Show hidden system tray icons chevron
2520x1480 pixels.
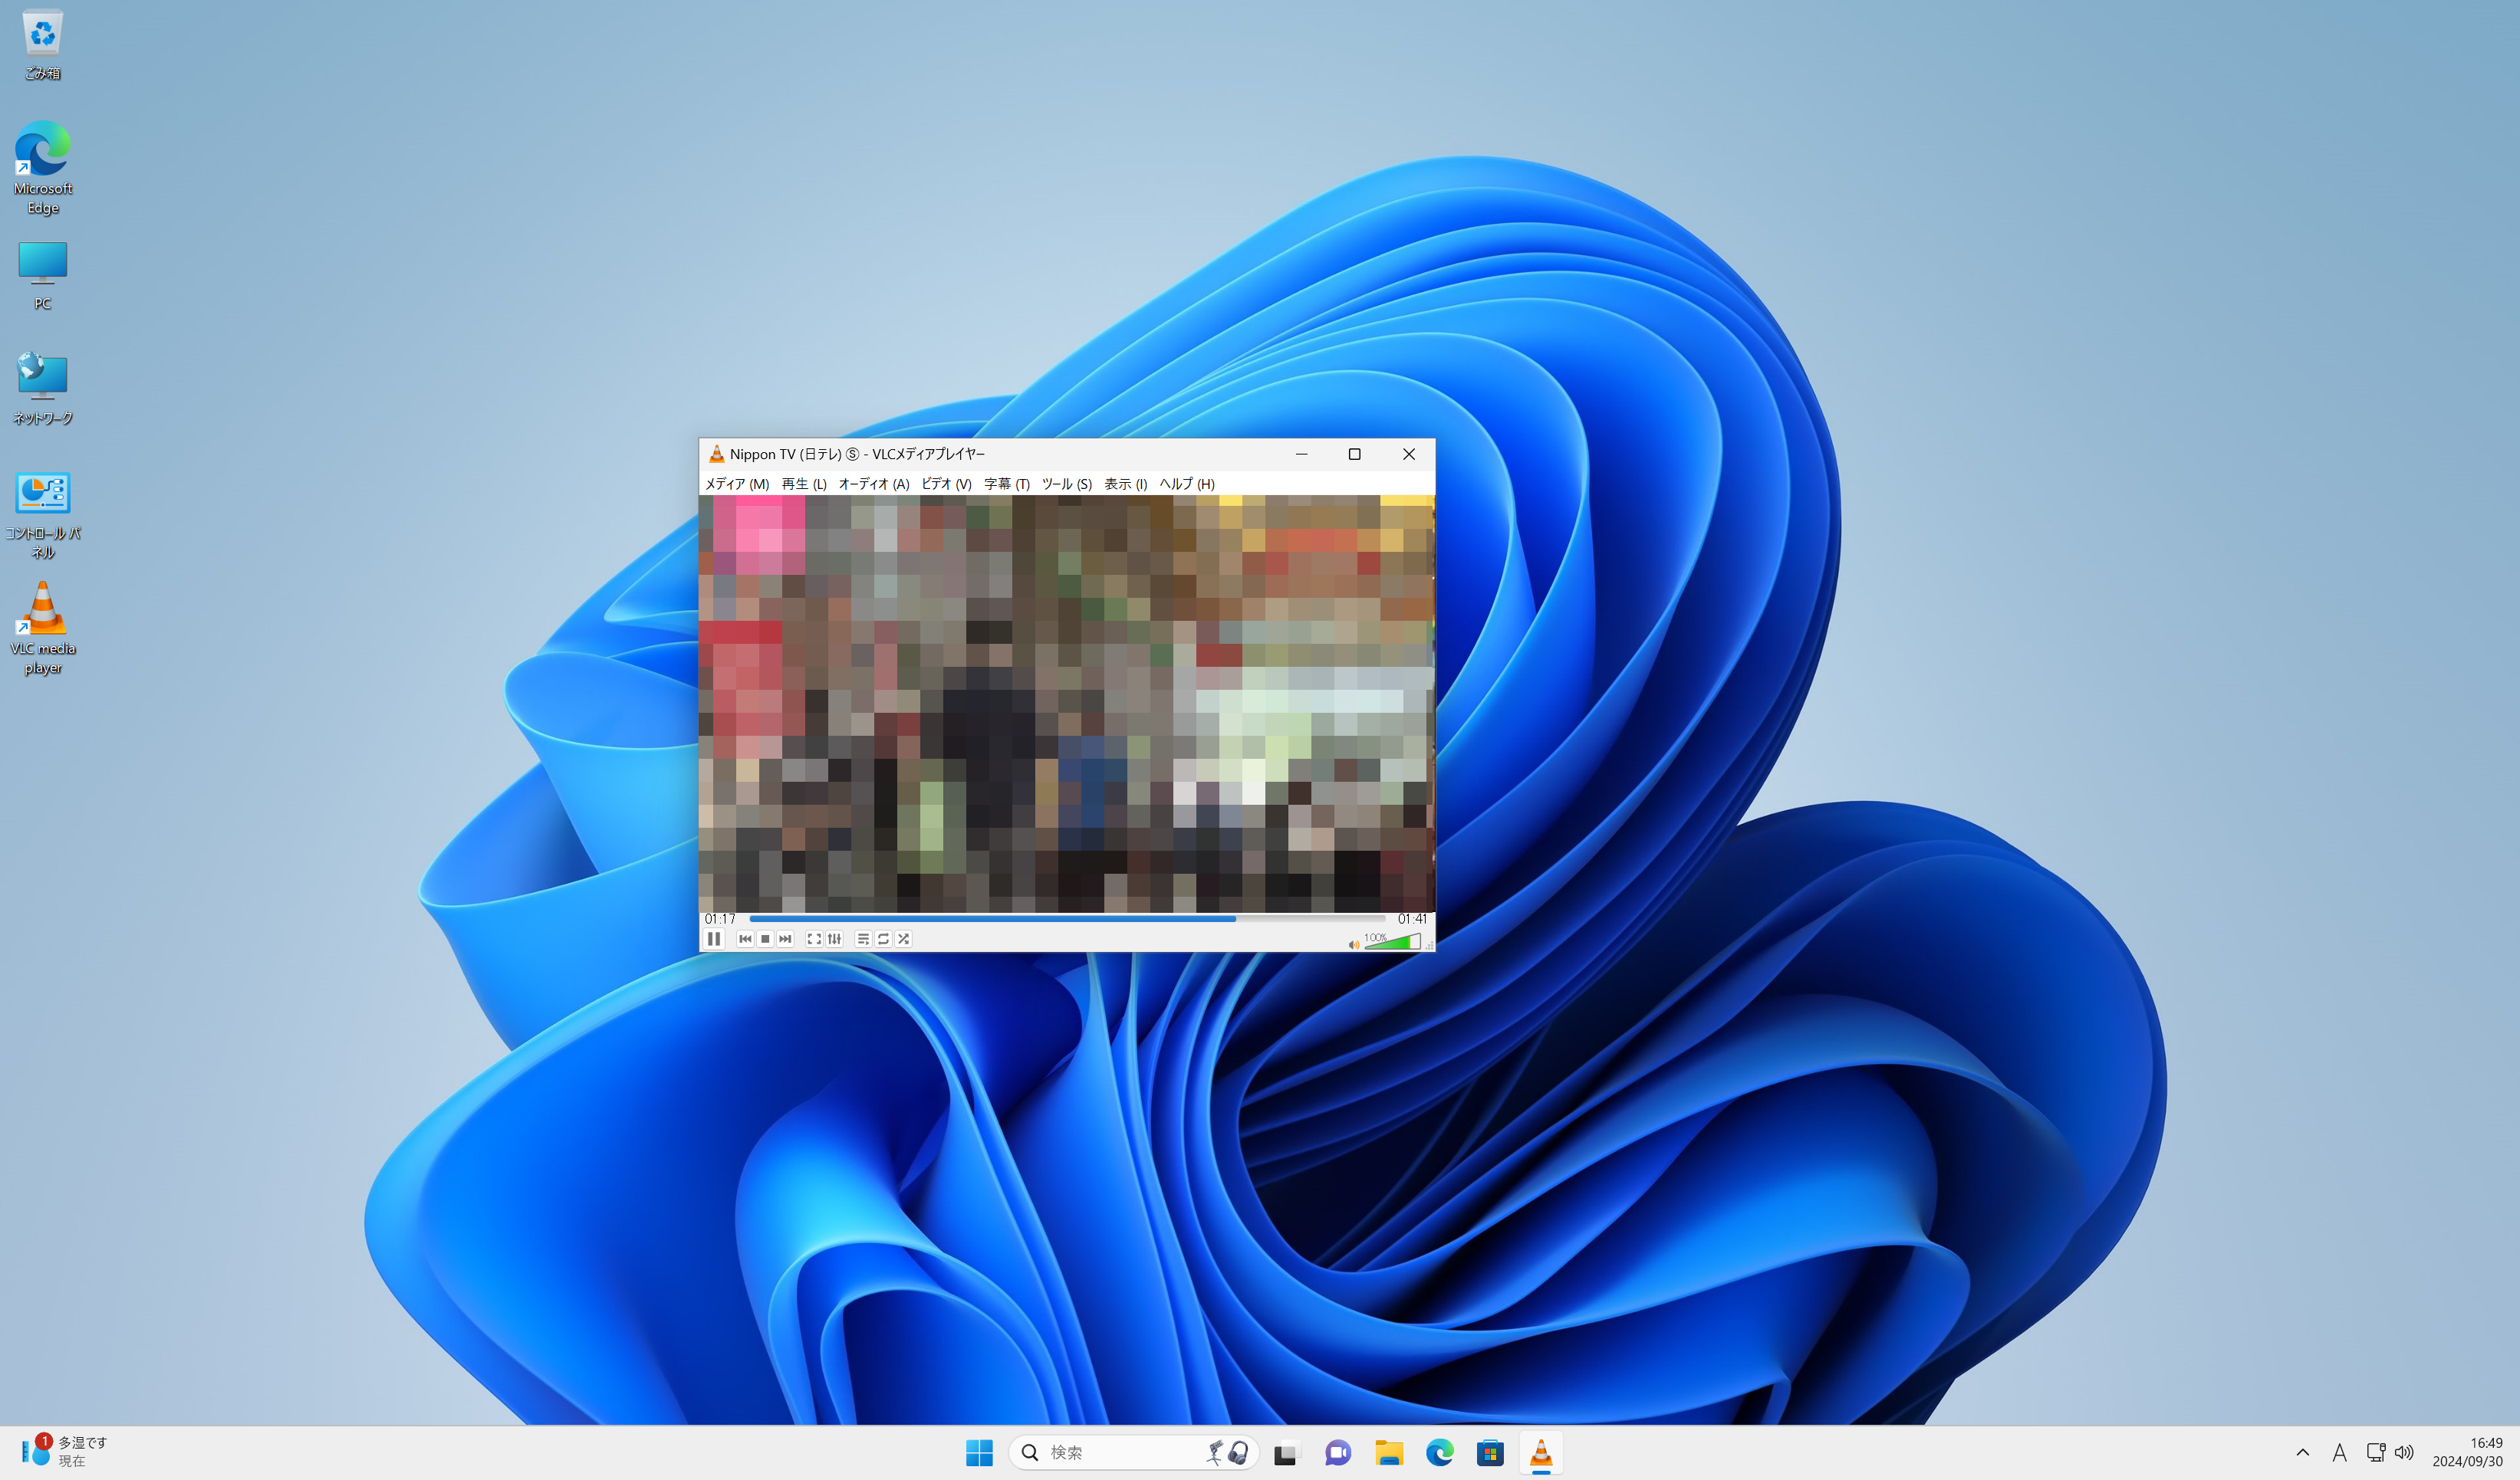click(x=2302, y=1452)
